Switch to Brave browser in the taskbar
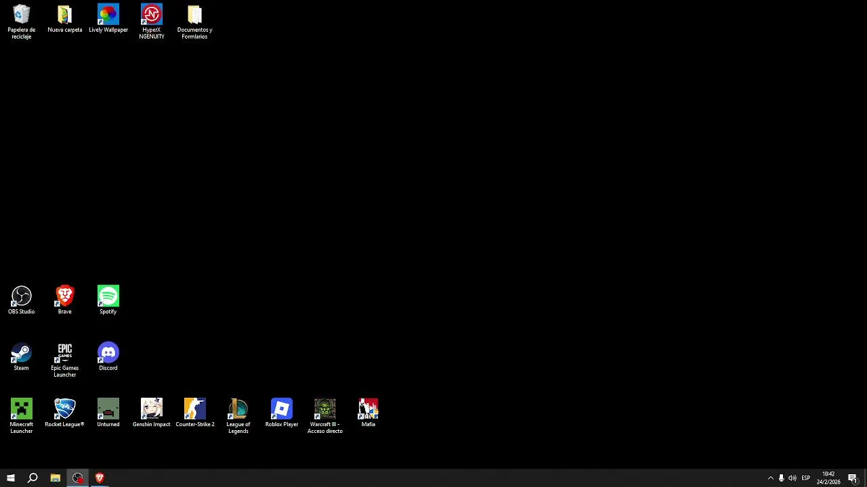 tap(100, 478)
